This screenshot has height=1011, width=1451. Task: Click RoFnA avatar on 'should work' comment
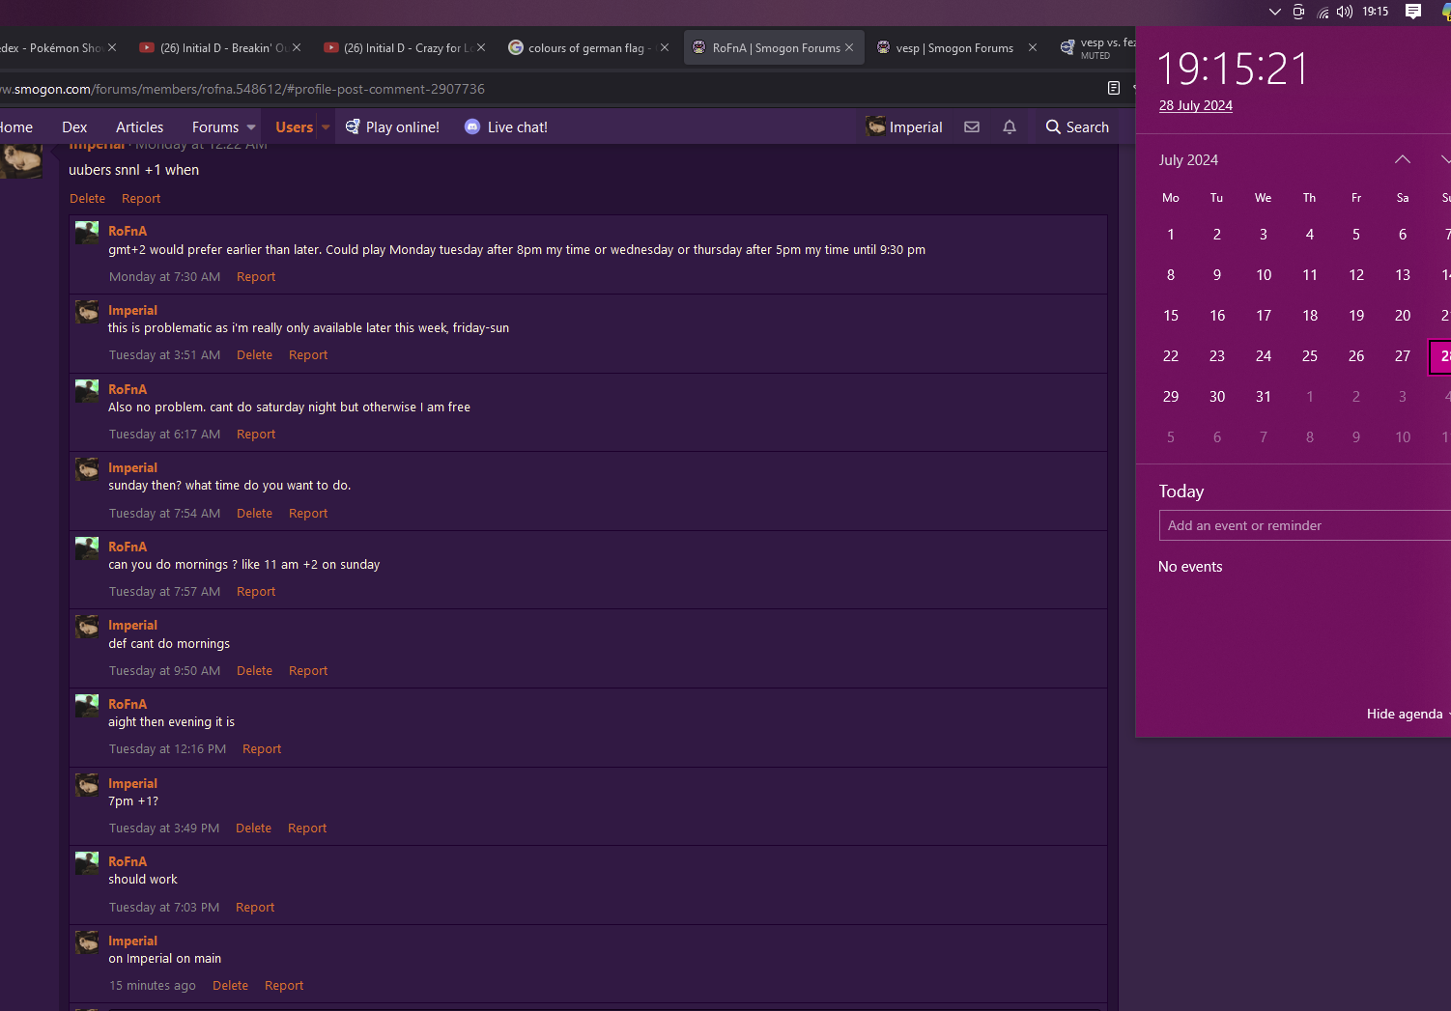click(x=88, y=863)
